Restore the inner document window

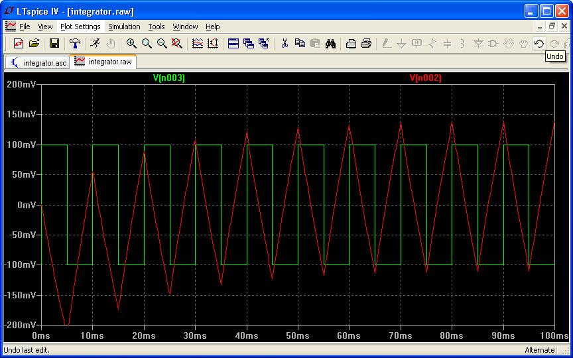tap(552, 27)
